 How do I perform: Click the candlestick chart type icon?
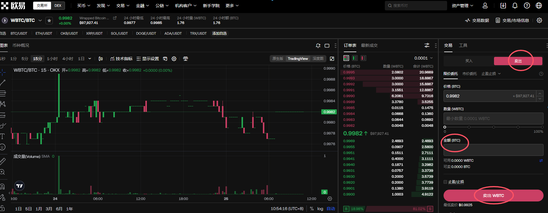(101, 59)
